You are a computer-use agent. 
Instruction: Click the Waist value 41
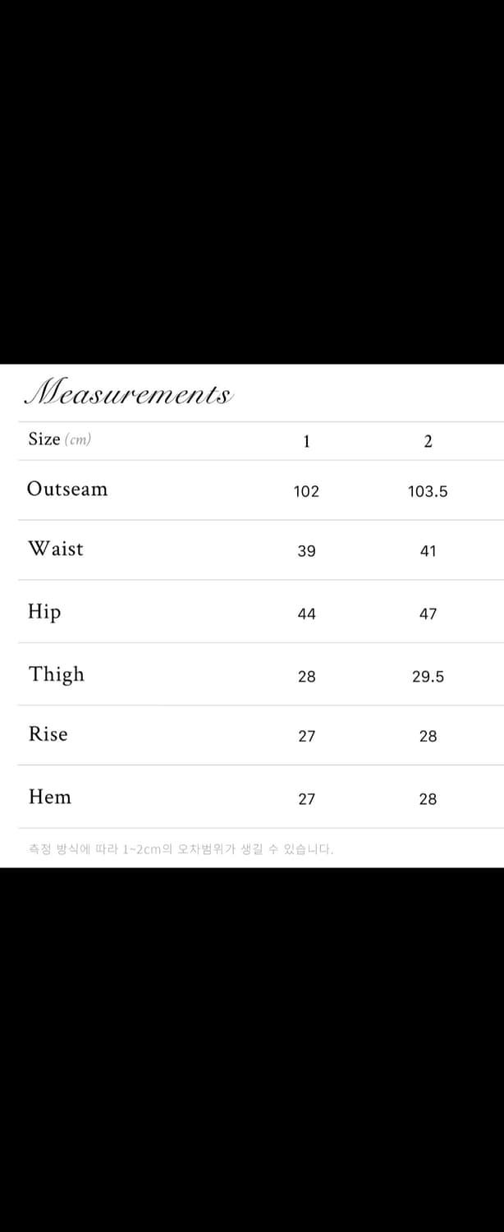[x=428, y=551]
